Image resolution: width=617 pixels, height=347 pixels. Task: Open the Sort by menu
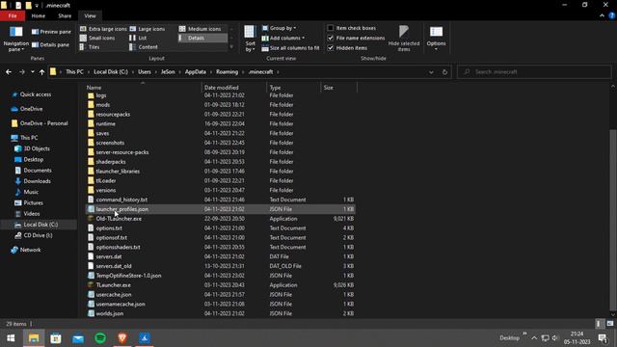pos(250,39)
